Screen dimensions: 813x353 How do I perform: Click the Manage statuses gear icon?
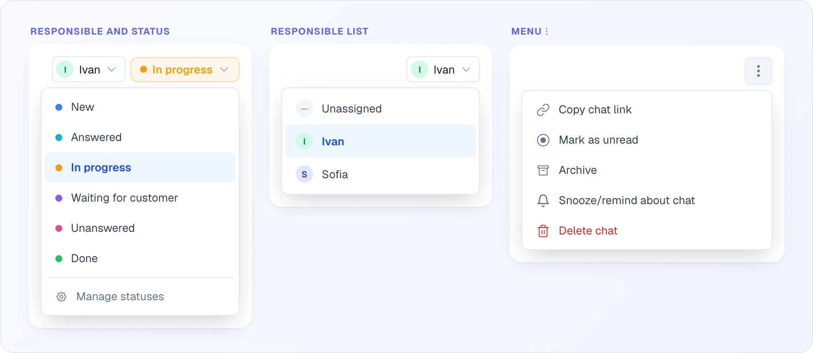(61, 297)
